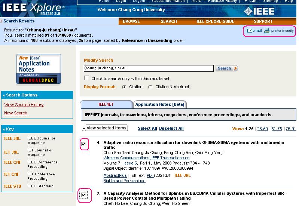Click the Search button next to query
The height and width of the screenshot is (206, 299).
pos(226,68)
